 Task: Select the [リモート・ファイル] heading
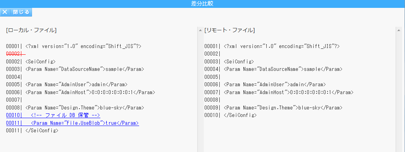pyautogui.click(x=230, y=30)
